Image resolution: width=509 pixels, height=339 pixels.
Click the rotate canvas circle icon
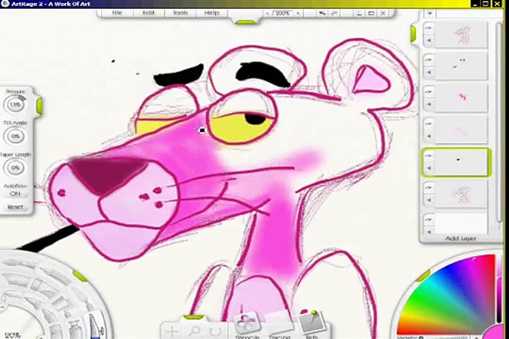click(x=215, y=331)
